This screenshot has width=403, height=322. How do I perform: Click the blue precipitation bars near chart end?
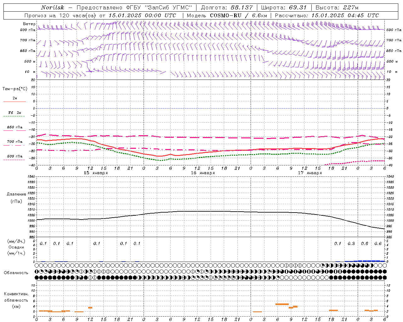coord(365,261)
